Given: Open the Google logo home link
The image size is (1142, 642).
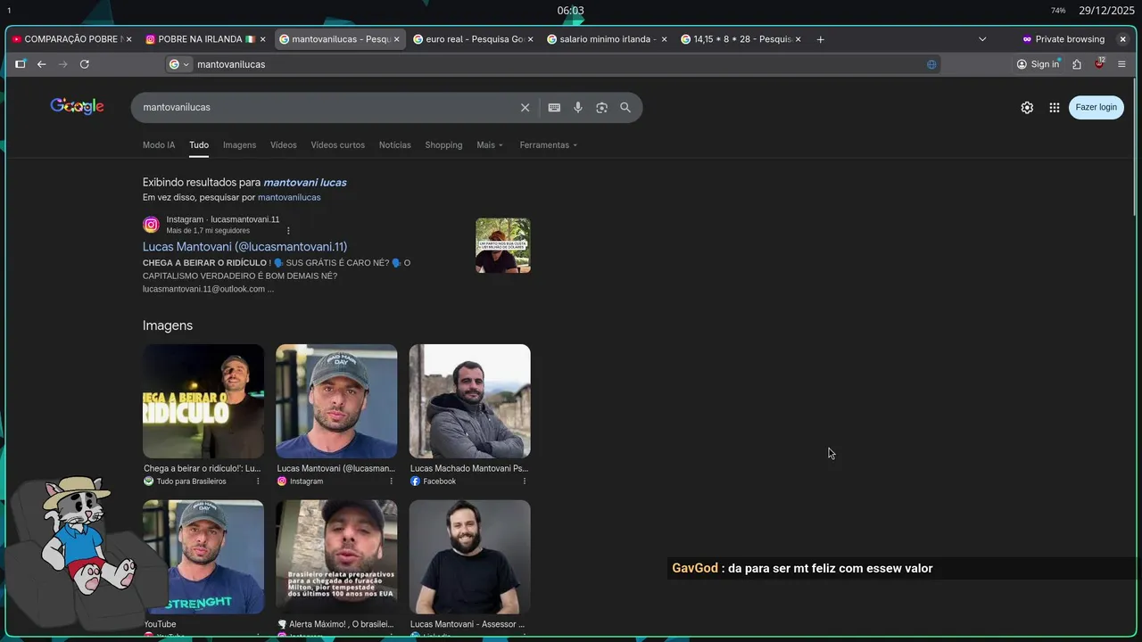Looking at the screenshot, I should [x=77, y=106].
